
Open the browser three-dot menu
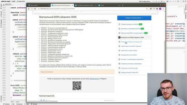tap(163, 9)
